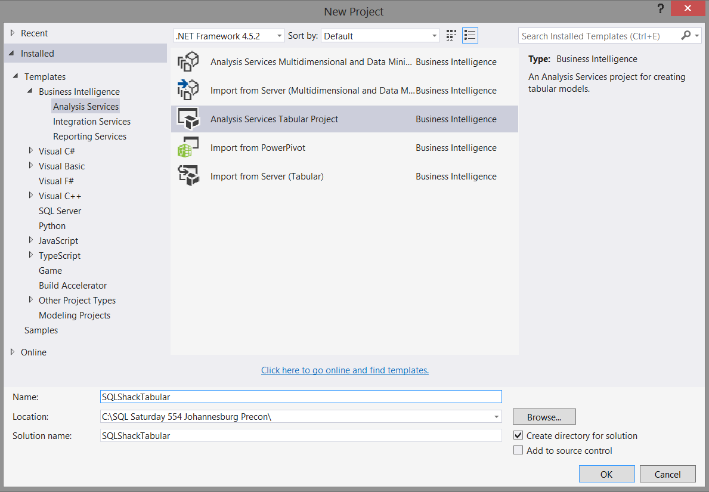Click the Import from Server Multidimensional icon
Viewport: 709px width, 492px height.
(x=188, y=91)
